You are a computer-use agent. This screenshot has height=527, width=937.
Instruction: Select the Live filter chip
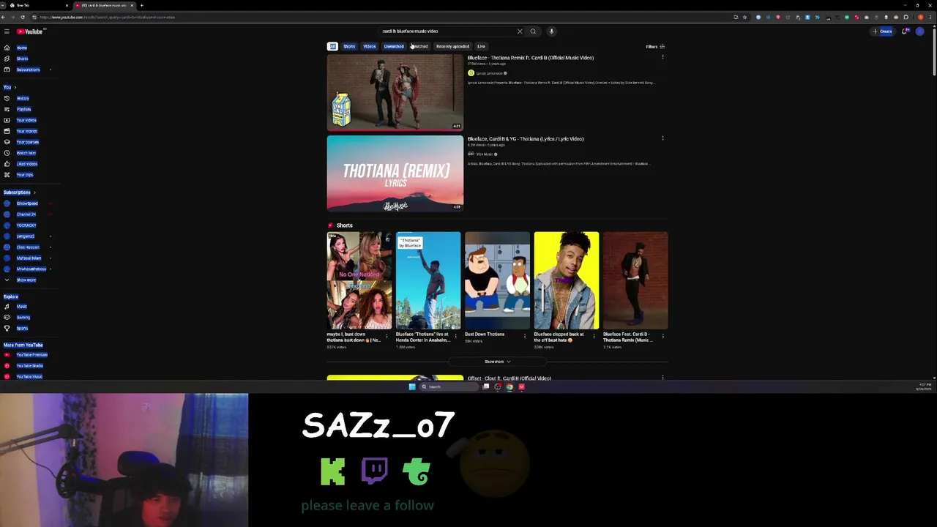[x=481, y=47]
